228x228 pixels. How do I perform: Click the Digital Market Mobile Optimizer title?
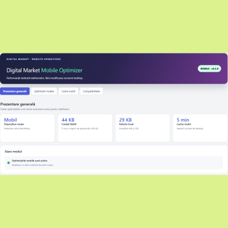tap(44, 70)
